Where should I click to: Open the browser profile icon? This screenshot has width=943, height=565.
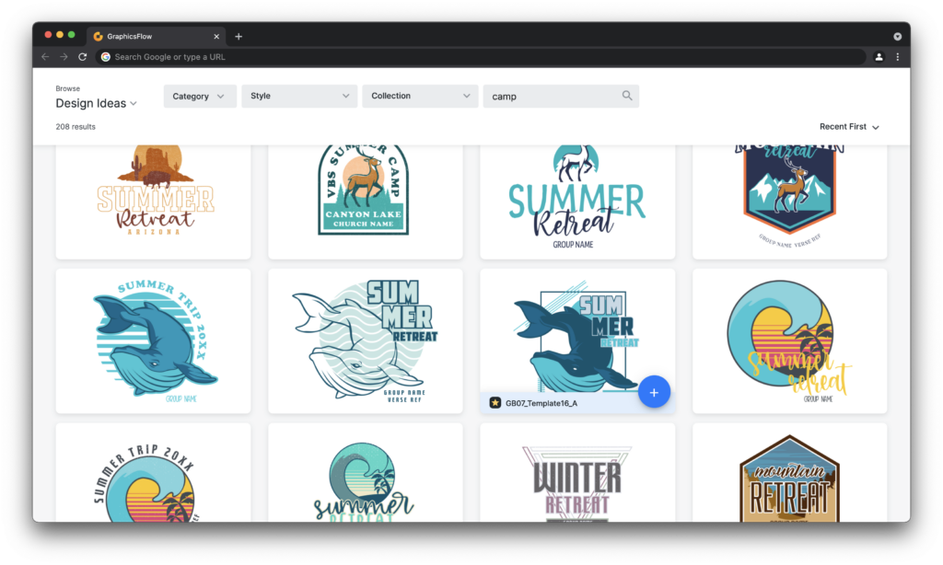coord(879,56)
